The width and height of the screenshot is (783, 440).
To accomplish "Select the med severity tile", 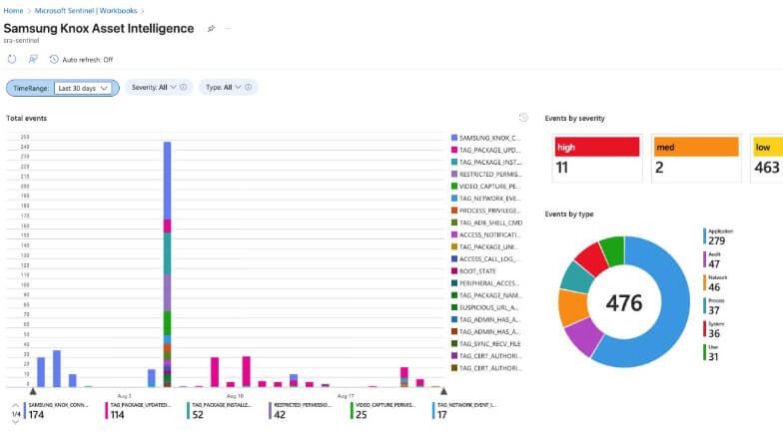I will click(695, 159).
